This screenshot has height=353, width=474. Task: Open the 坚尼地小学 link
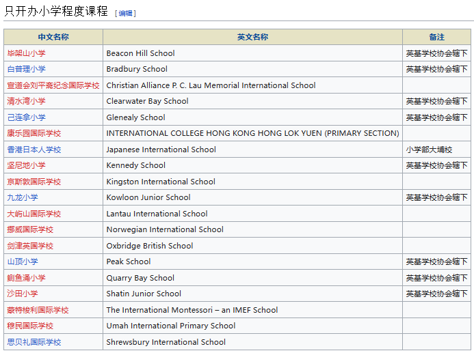coord(26,165)
